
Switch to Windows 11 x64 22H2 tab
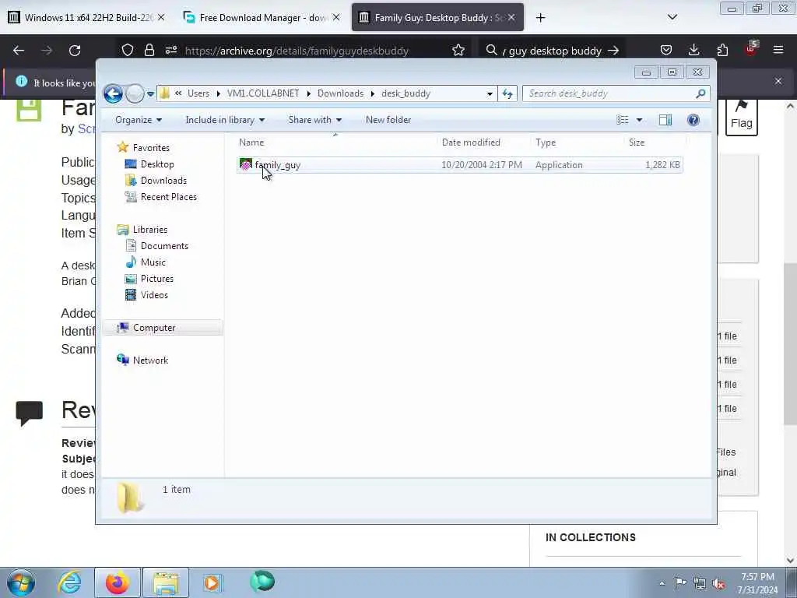click(87, 18)
